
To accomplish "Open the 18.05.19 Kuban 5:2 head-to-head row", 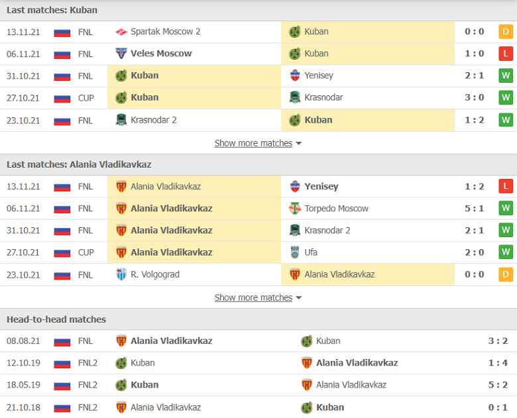I will (258, 385).
